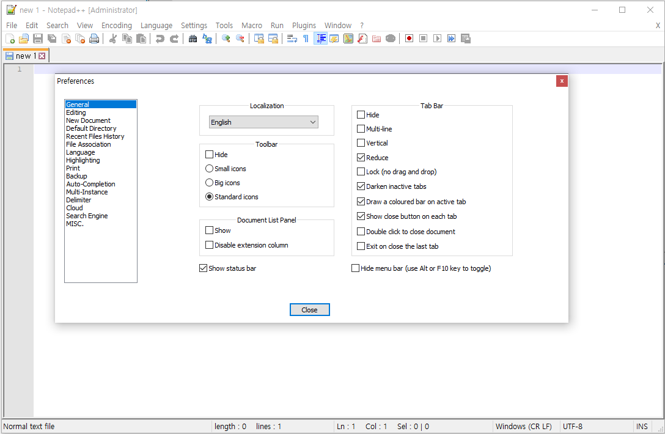Check Lock (no drag and drop)
The image size is (665, 434).
coord(361,171)
